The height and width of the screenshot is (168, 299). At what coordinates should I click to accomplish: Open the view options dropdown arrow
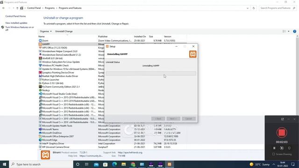coord(289,31)
